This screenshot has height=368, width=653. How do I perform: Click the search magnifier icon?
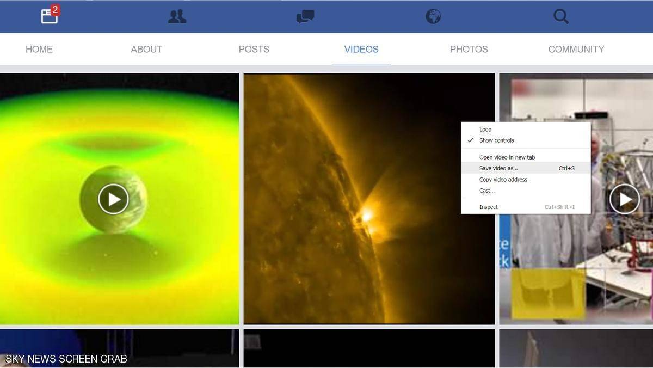tap(561, 17)
